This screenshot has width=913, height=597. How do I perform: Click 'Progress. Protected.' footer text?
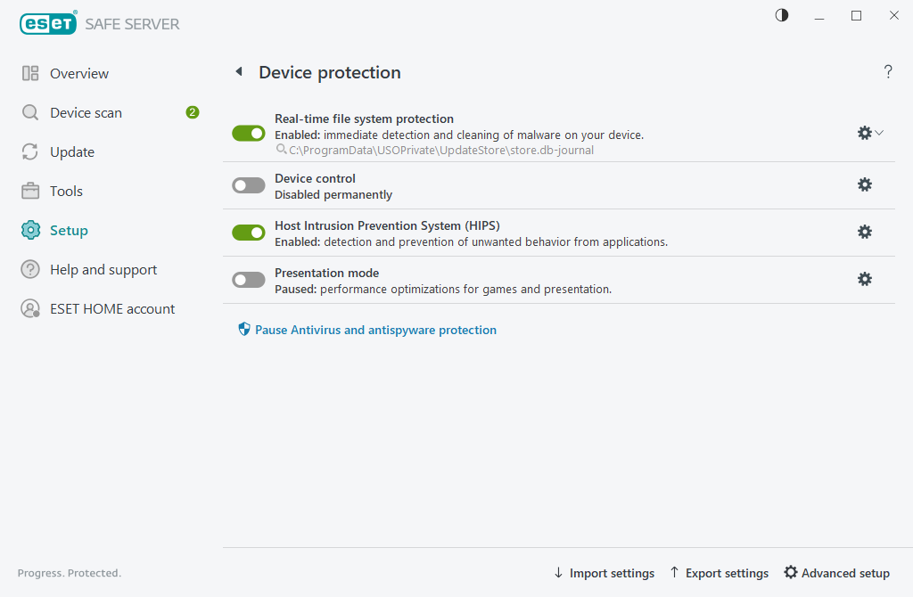pyautogui.click(x=70, y=573)
